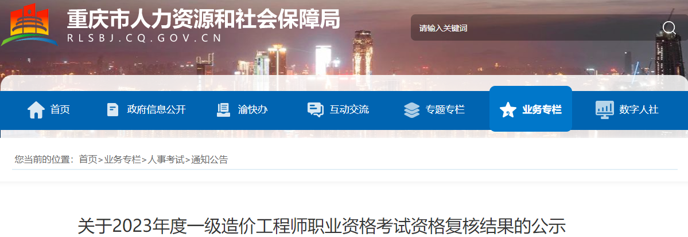
Task: Click the keyword search input field
Action: pyautogui.click(x=535, y=28)
